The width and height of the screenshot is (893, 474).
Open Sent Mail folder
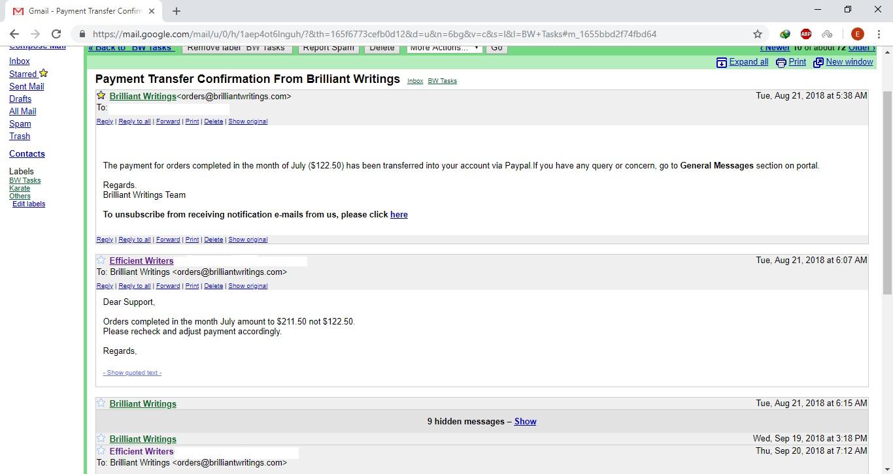pyautogui.click(x=27, y=86)
